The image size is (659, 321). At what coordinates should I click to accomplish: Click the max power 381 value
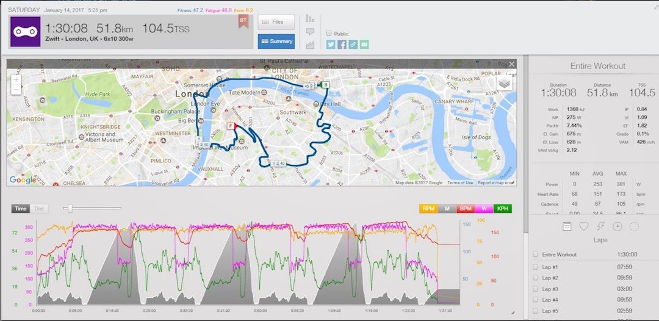tap(621, 184)
